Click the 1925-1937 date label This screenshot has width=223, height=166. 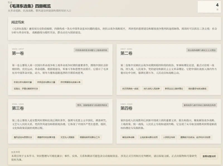click(18, 49)
